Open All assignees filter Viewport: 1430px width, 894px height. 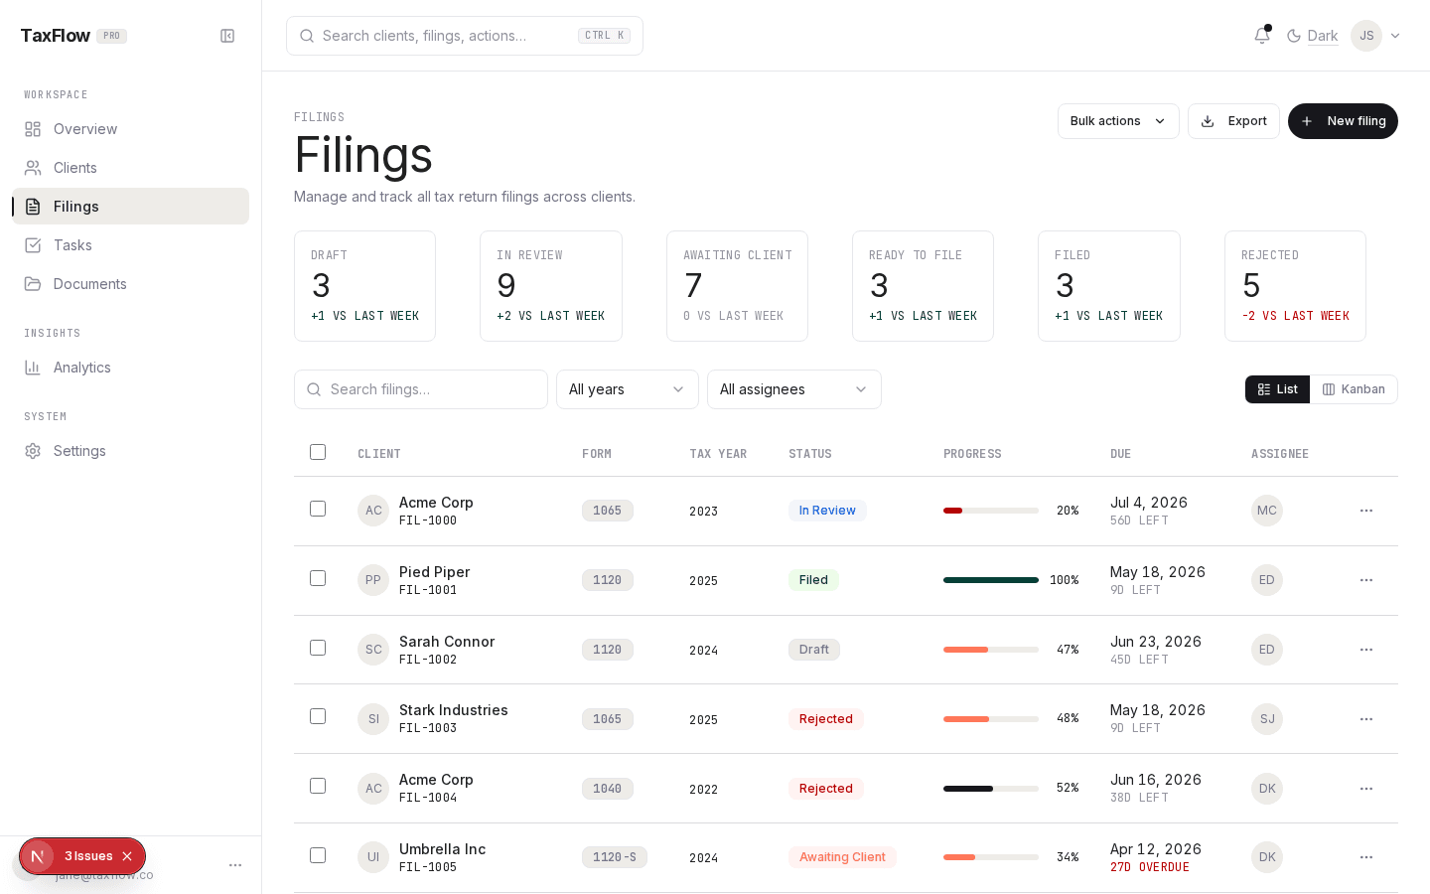794,389
